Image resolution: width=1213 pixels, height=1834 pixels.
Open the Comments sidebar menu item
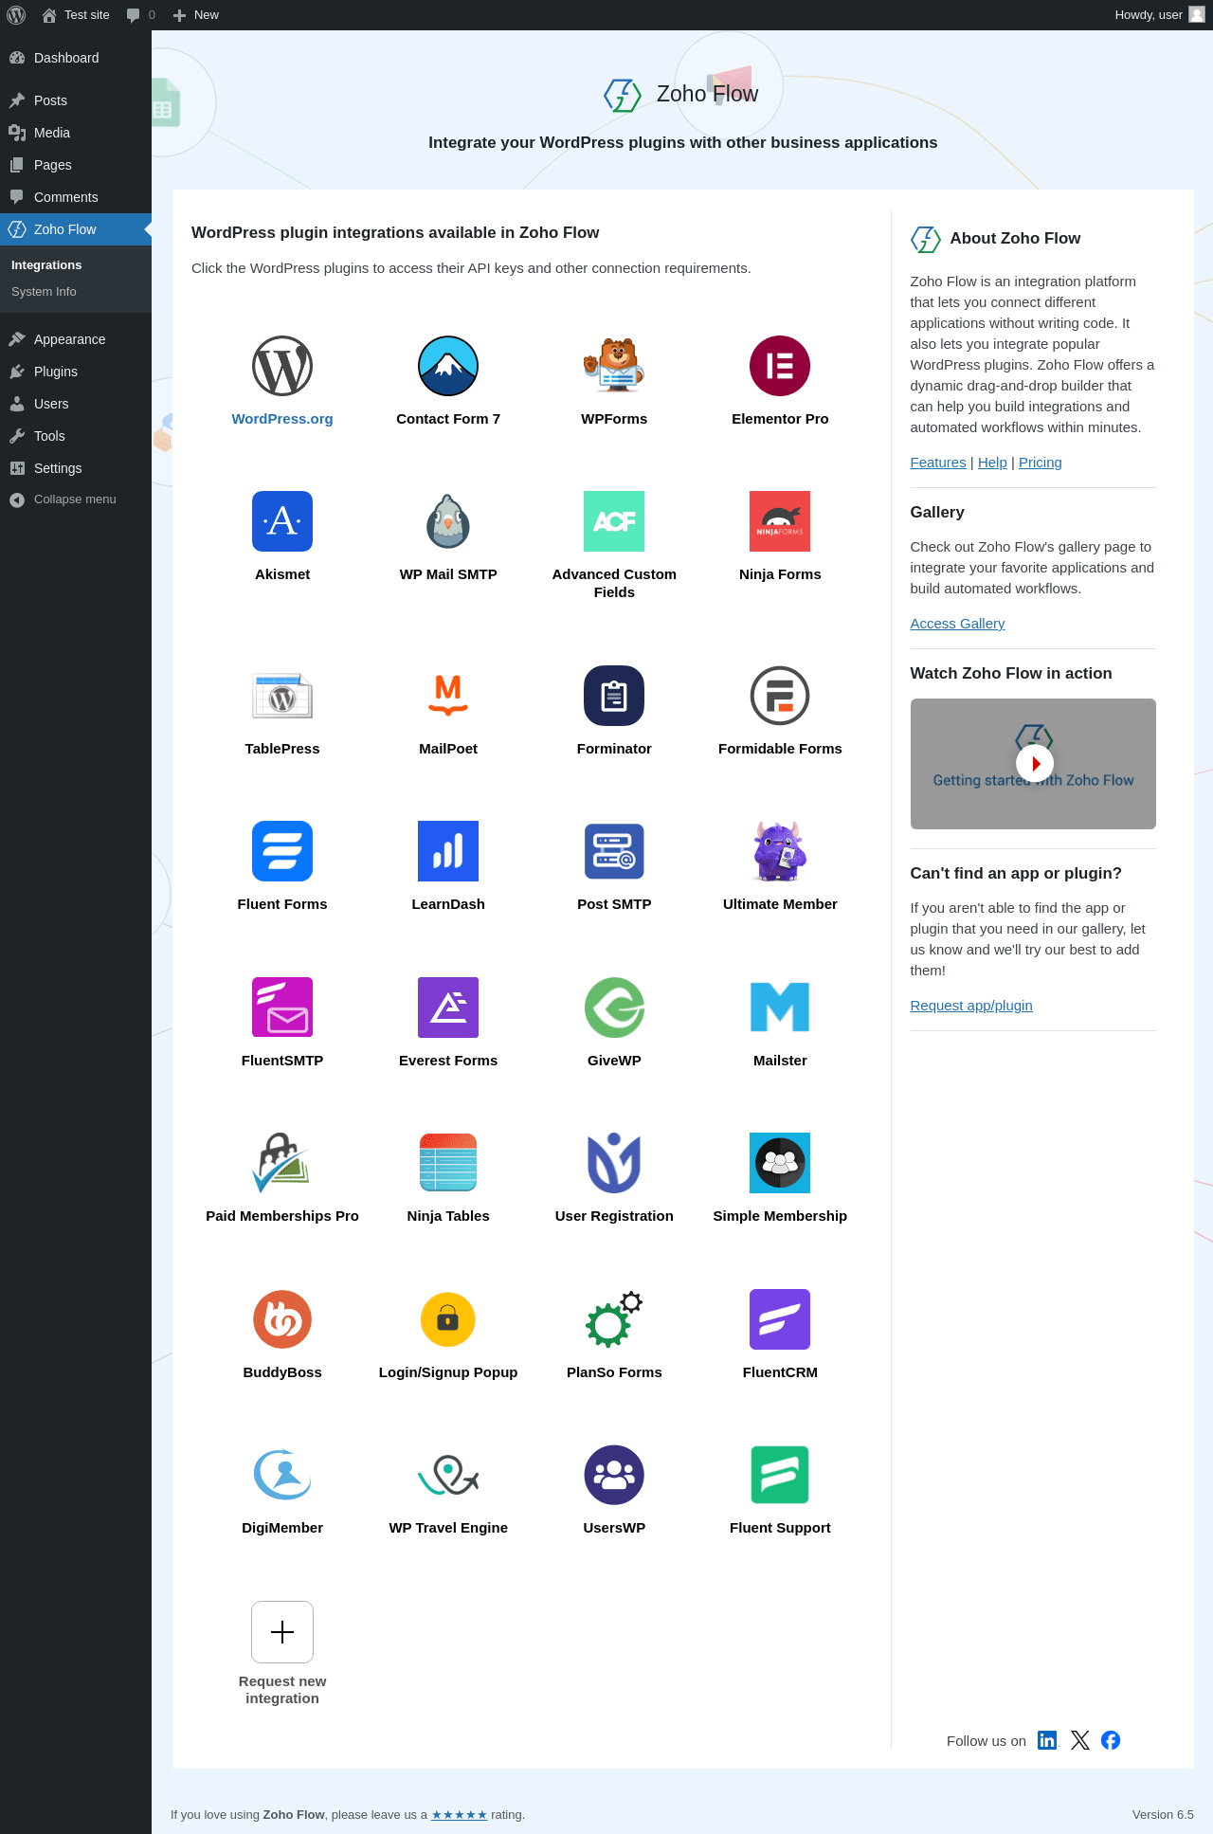(76, 197)
